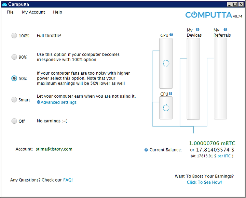Click the GPU help question icon
The height and width of the screenshot is (198, 246).
pyautogui.click(x=171, y=35)
